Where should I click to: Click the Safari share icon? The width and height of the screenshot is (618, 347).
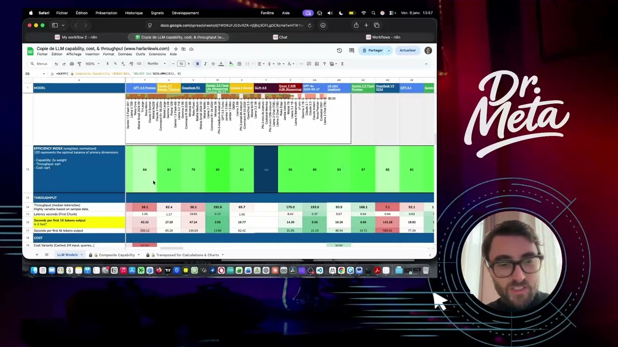pos(356,25)
